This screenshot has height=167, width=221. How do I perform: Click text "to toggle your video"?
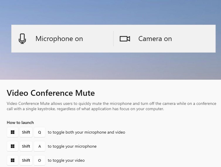coord(66,161)
